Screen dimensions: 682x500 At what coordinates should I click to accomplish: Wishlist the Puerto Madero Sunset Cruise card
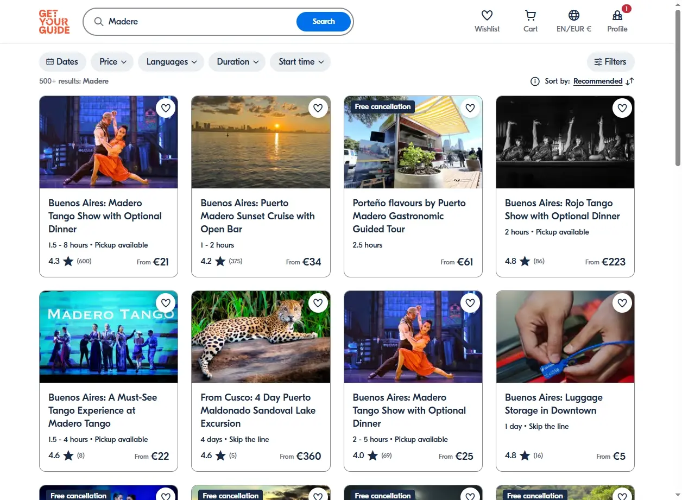tap(318, 108)
